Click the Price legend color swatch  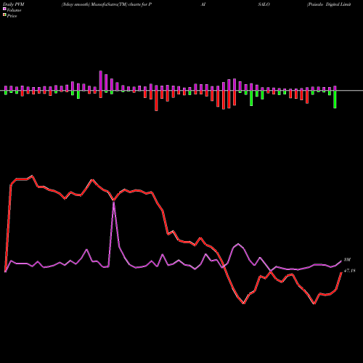coord(4,15)
